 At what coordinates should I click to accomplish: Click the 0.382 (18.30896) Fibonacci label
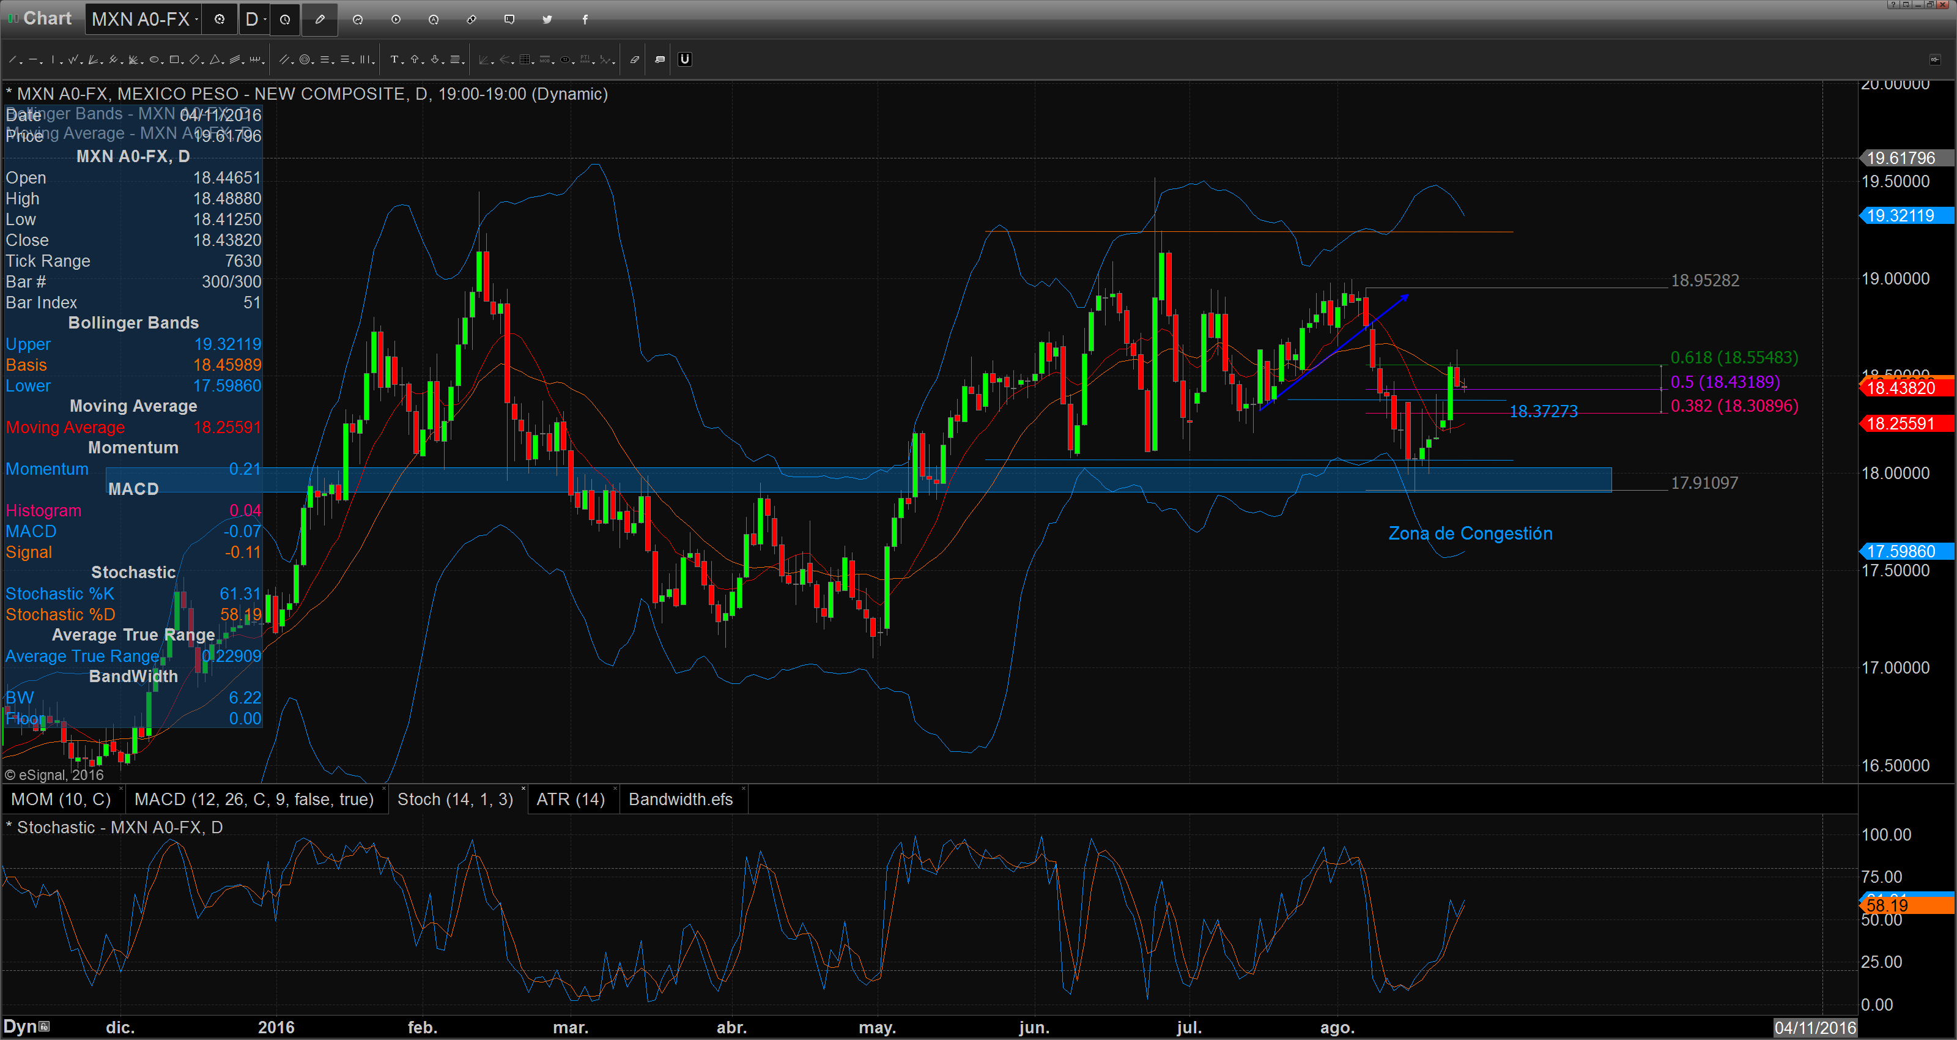(x=1734, y=405)
